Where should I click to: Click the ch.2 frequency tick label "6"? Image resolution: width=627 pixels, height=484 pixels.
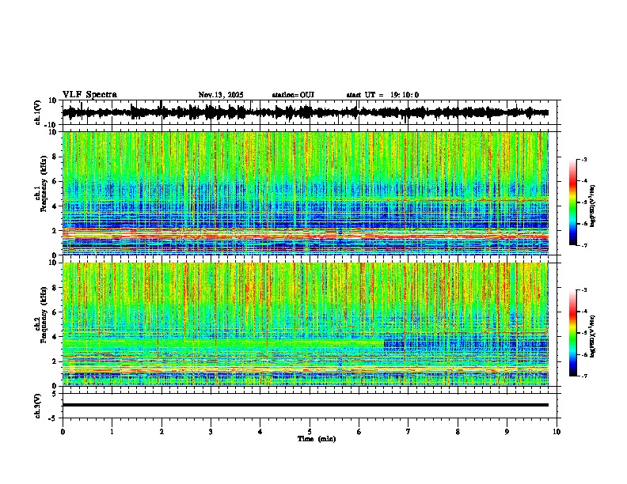(55, 312)
